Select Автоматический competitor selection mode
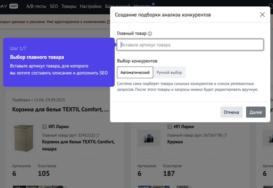The image size is (273, 188). [x=135, y=72]
